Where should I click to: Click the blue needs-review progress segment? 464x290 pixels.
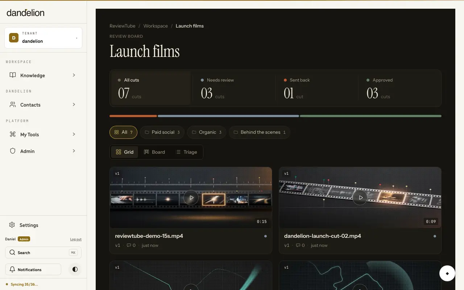(x=228, y=116)
